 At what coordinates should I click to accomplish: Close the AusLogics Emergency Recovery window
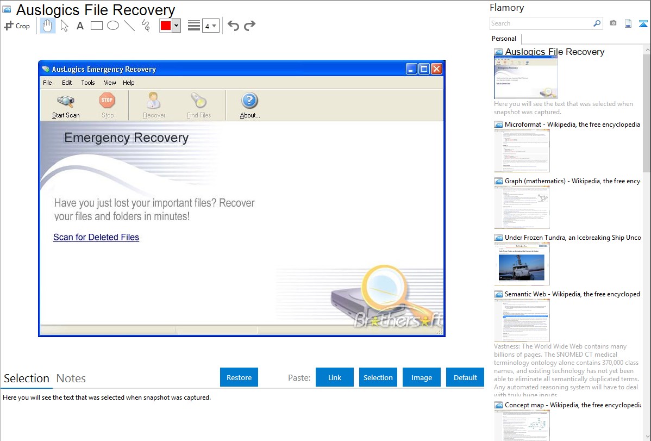tap(437, 69)
